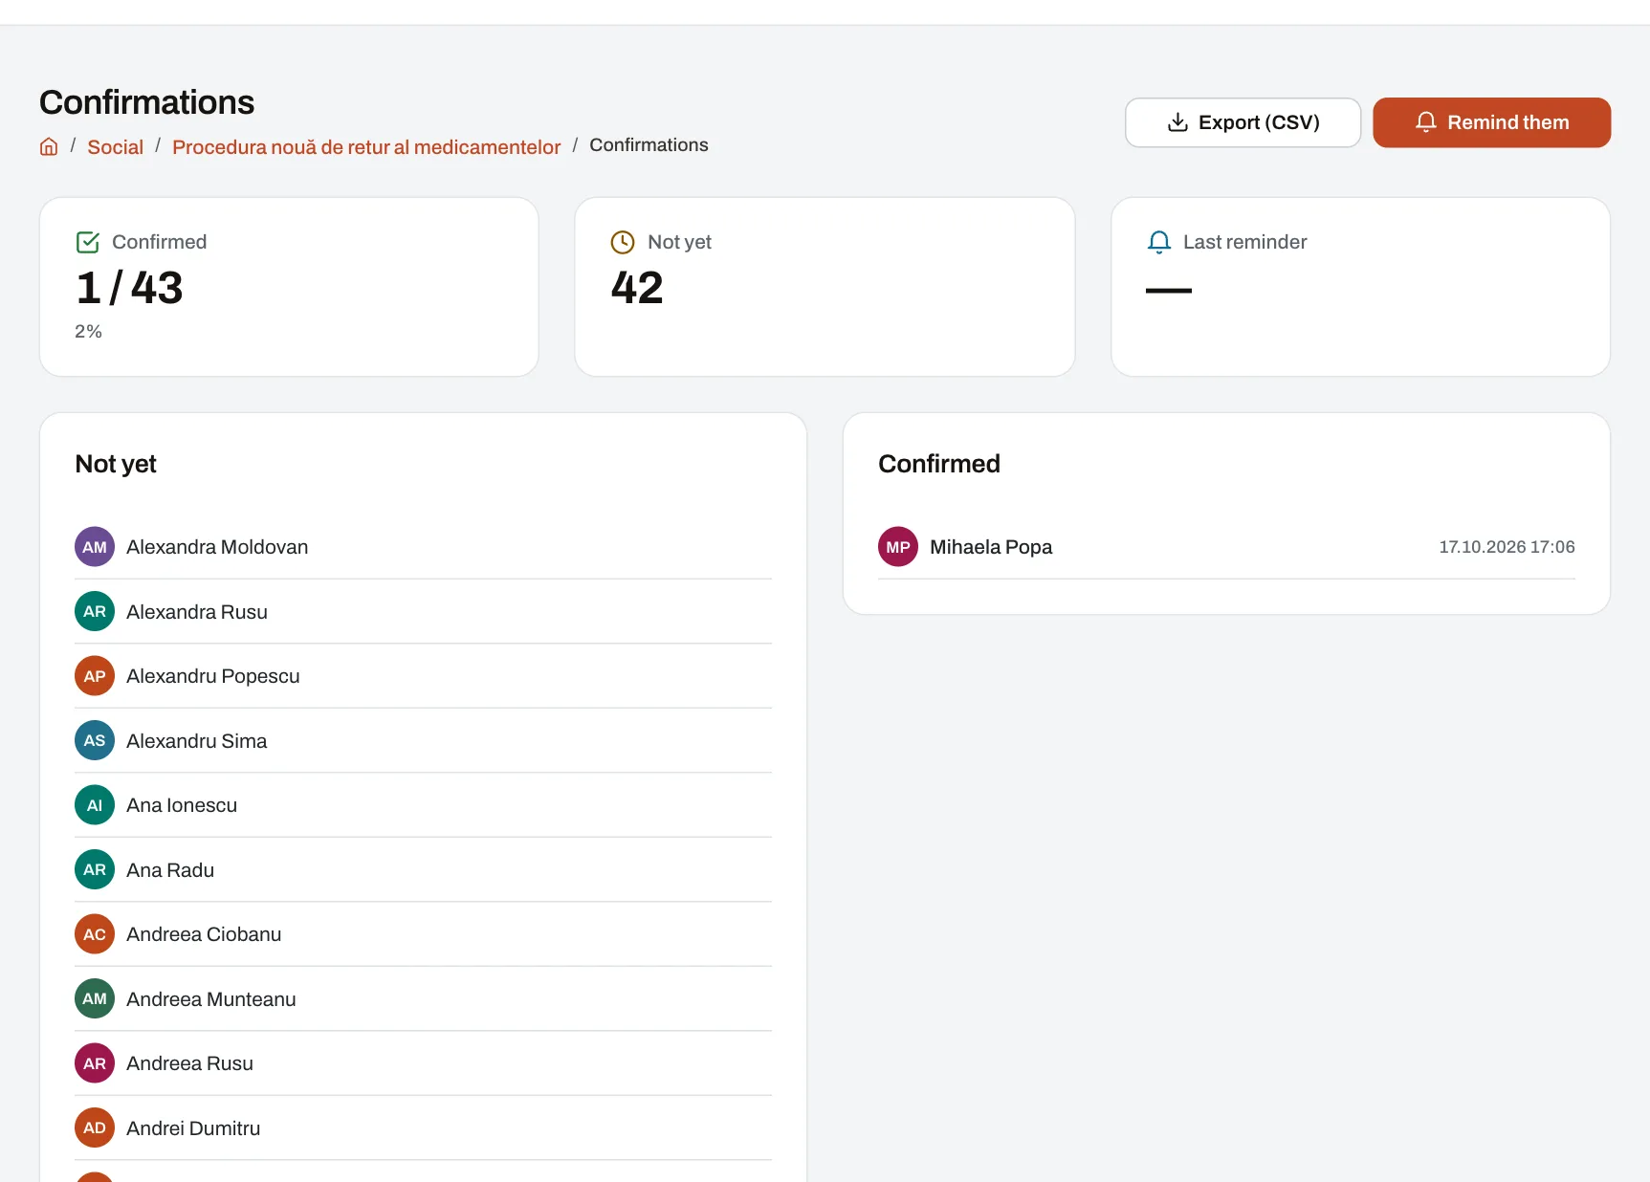
Task: Click the Last reminder label
Action: tap(1244, 242)
